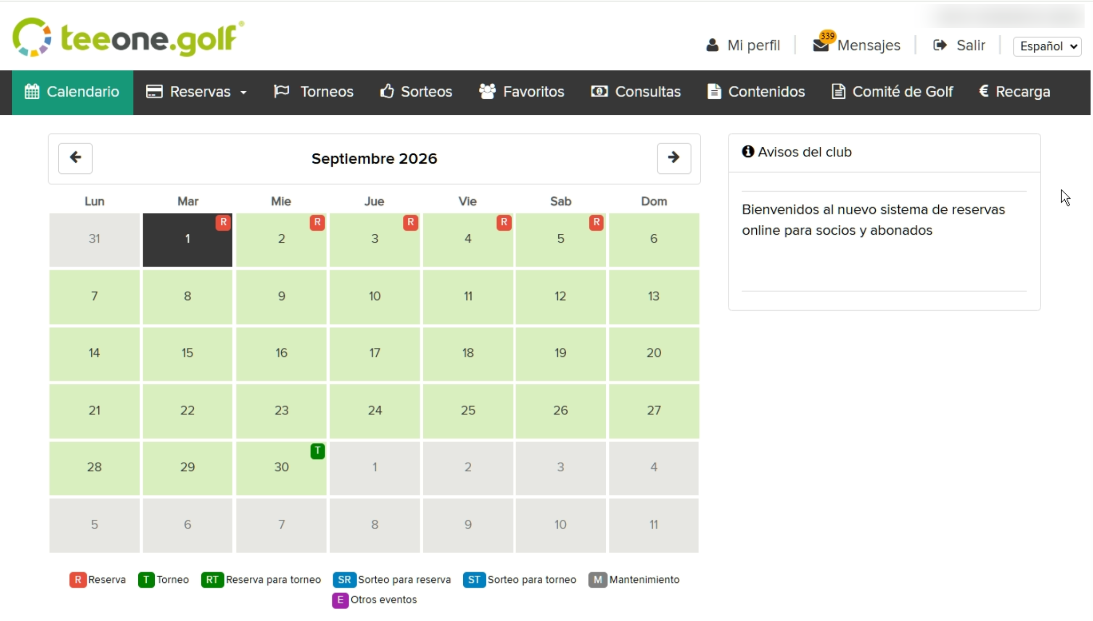Image resolution: width=1093 pixels, height=621 pixels.
Task: Open the Español language dropdown
Action: coord(1047,46)
